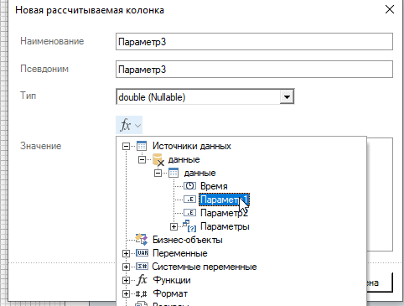The image size is (404, 306).
Task: Click the Бизнес-объекты icon
Action: coord(142,240)
